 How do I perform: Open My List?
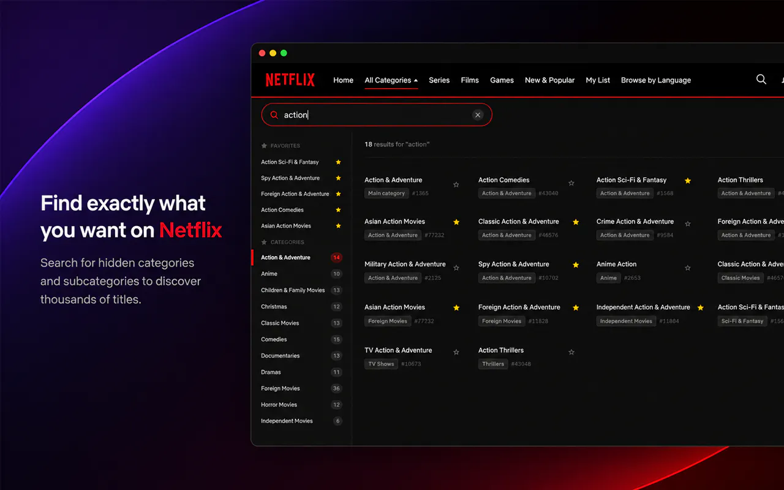598,80
